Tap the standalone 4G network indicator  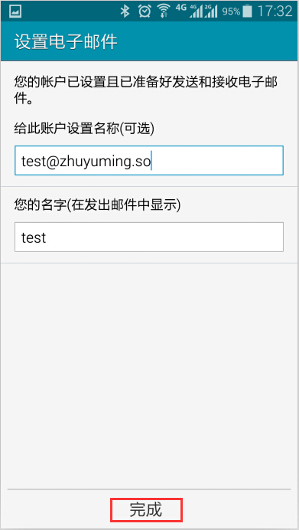pos(181,8)
